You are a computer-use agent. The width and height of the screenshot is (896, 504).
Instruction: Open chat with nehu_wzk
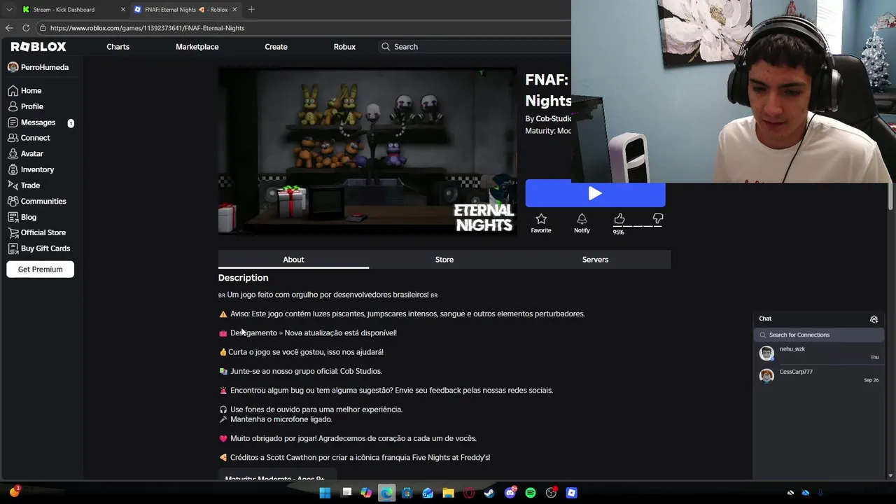[818, 353]
